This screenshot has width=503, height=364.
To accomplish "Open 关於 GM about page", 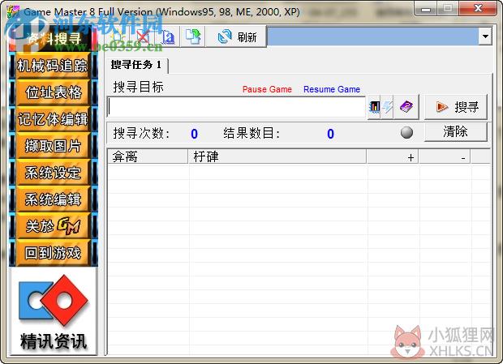I will tap(53, 226).
